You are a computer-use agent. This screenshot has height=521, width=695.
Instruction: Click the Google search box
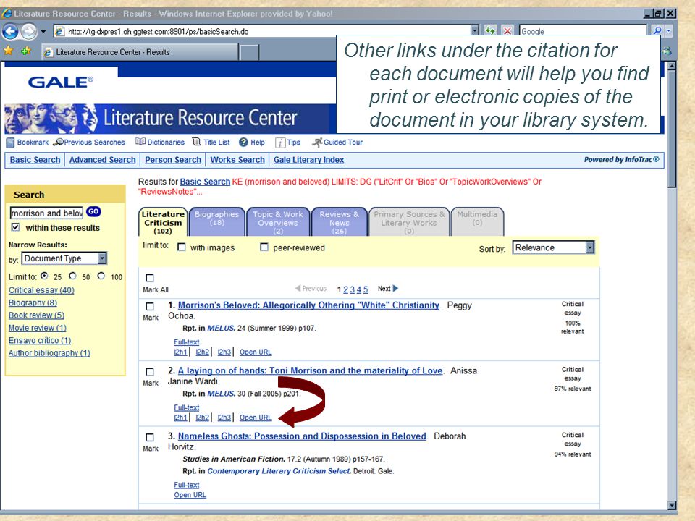(x=583, y=31)
